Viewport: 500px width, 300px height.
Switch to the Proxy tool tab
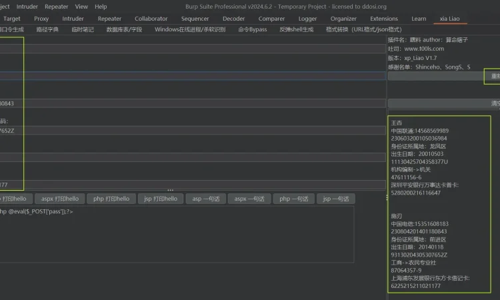41,19
